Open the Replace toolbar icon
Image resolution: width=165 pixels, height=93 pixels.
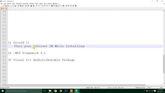tap(34, 6)
